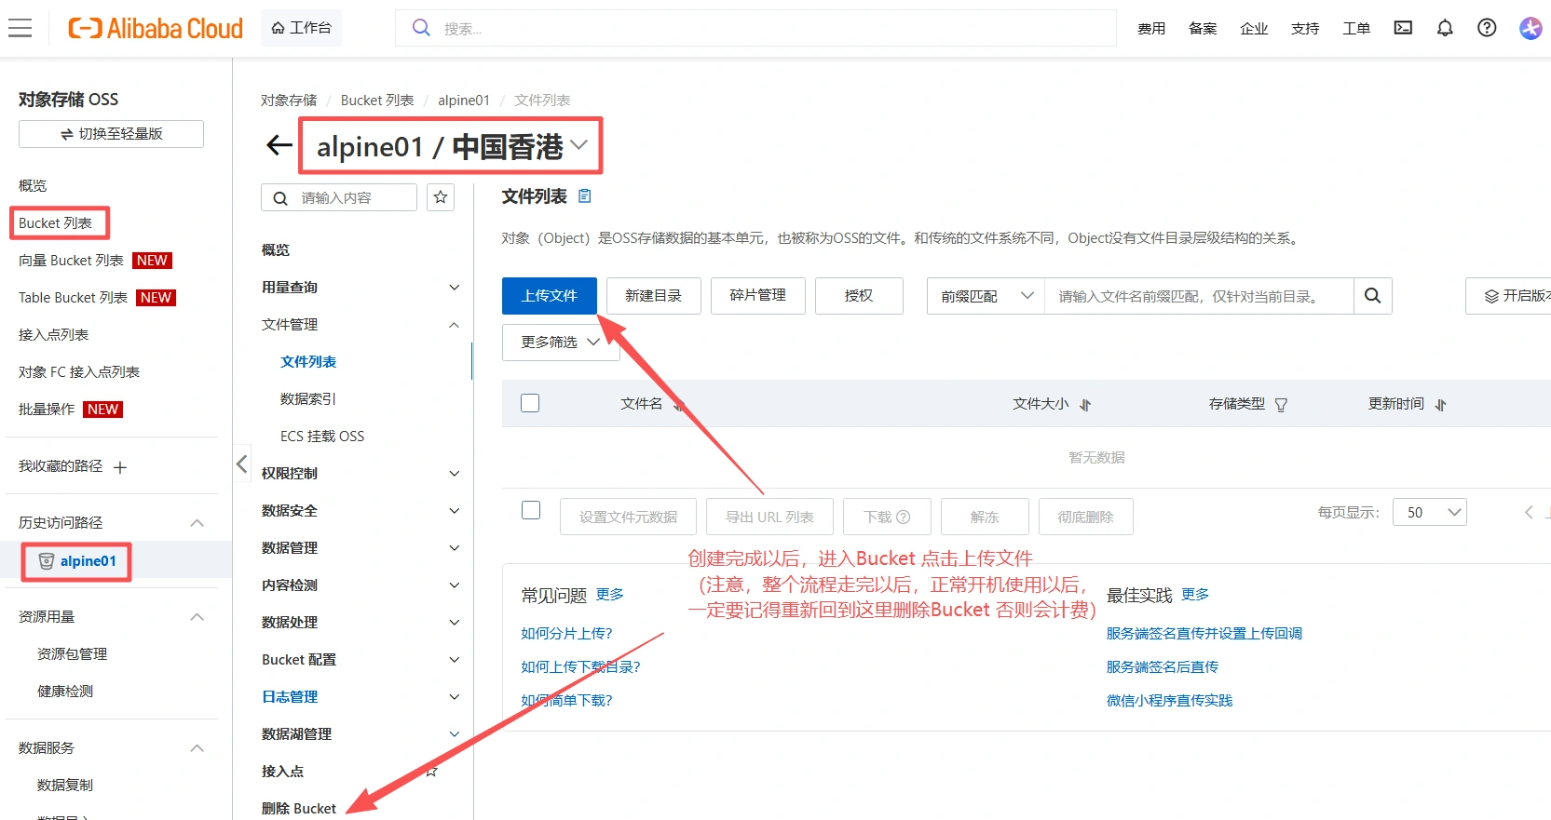Open 支持 in the top bar
Screen dimensions: 1551x820
pos(1305,29)
